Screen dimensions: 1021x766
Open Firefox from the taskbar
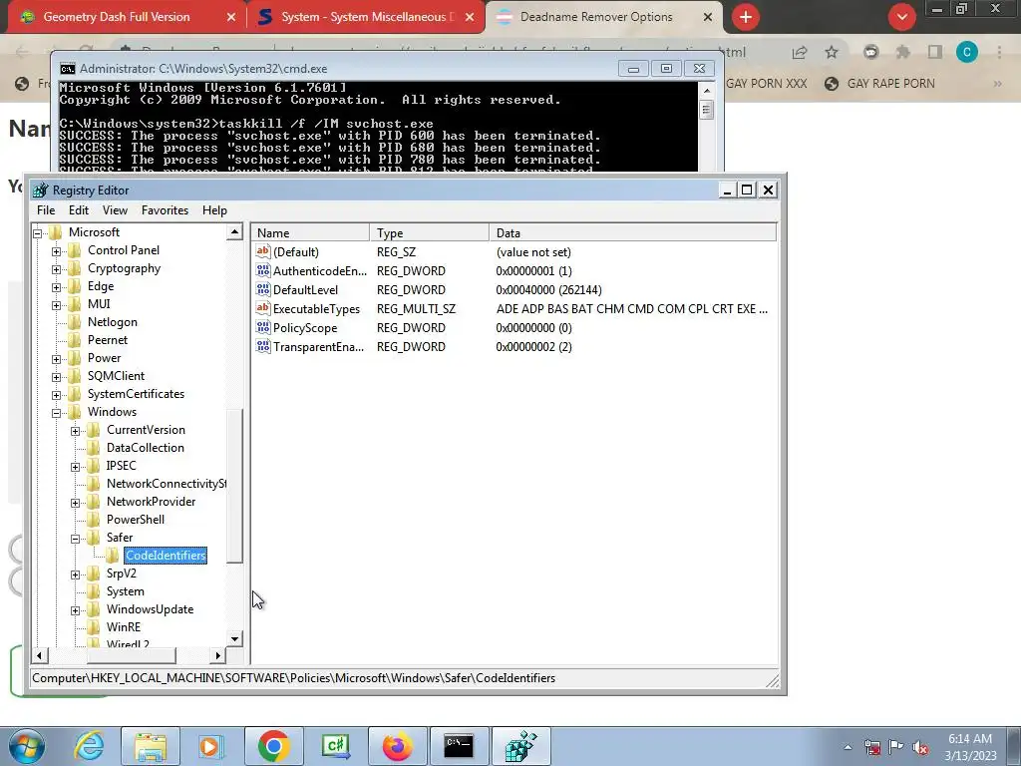(398, 746)
